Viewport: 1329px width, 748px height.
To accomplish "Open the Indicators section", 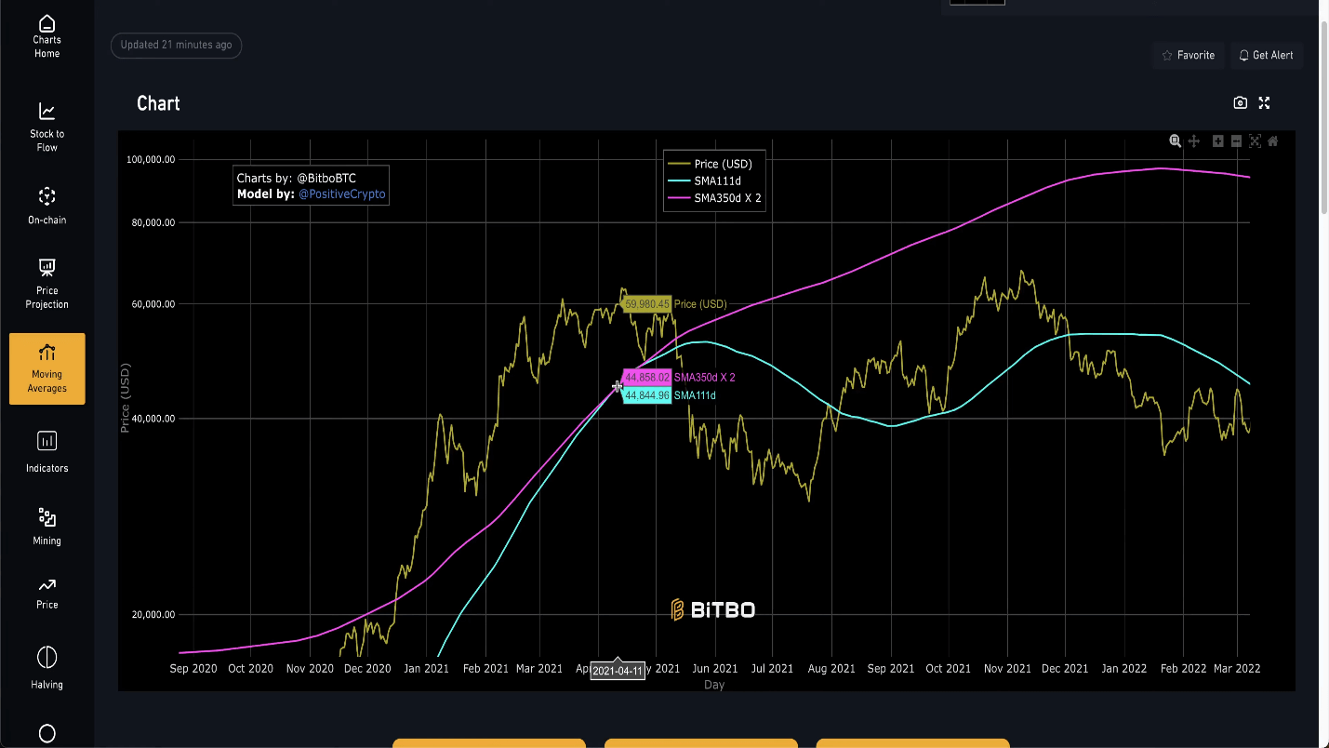I will pos(47,452).
